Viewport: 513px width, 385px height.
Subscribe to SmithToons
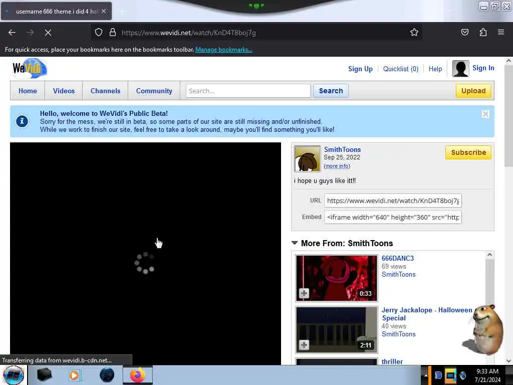pyautogui.click(x=468, y=152)
